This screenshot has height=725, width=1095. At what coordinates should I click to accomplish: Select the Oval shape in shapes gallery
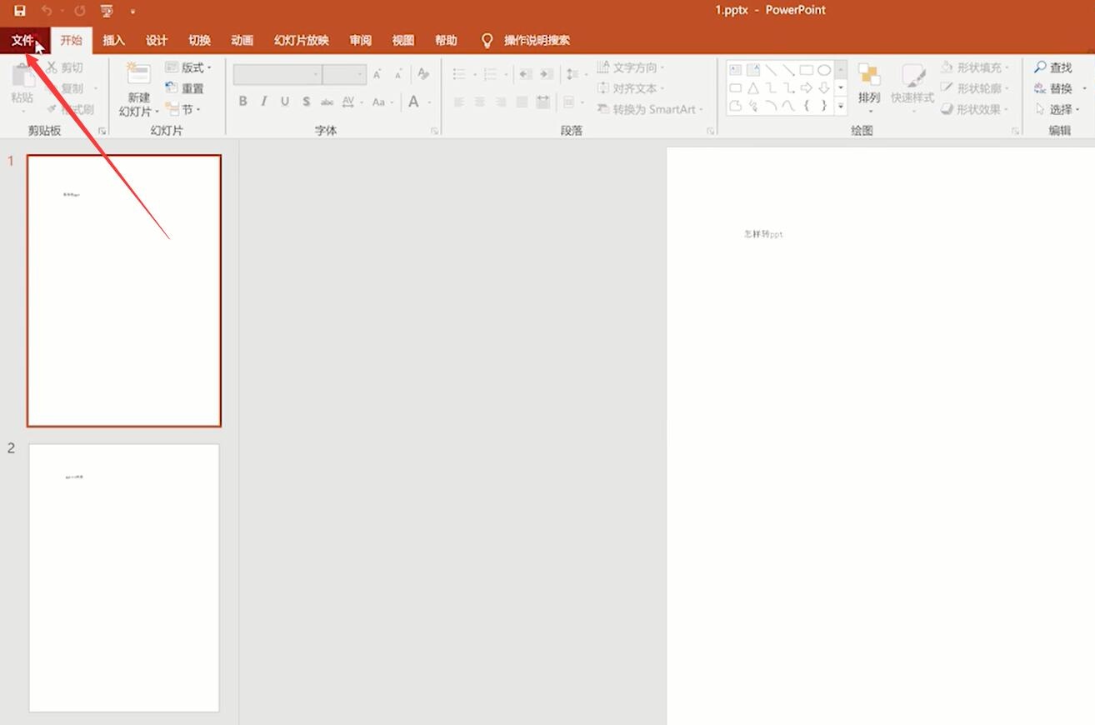coord(824,70)
